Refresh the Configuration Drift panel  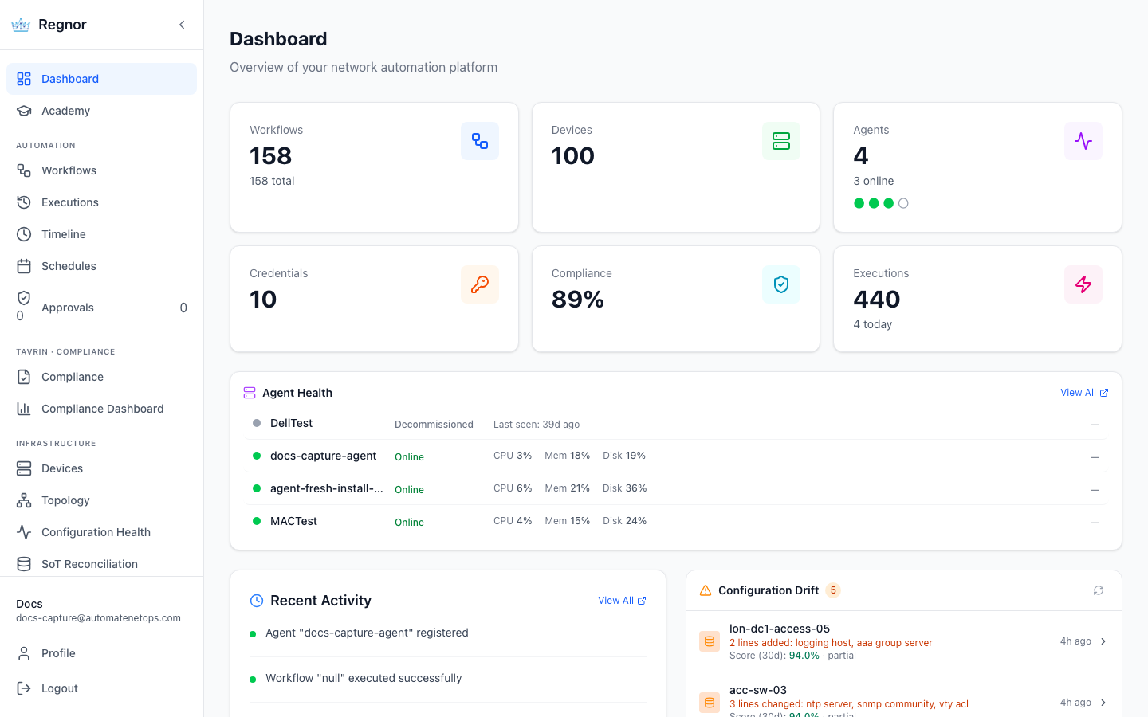click(x=1099, y=590)
